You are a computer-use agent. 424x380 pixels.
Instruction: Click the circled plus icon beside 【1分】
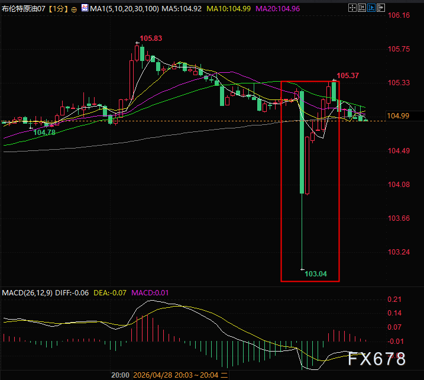point(74,9)
